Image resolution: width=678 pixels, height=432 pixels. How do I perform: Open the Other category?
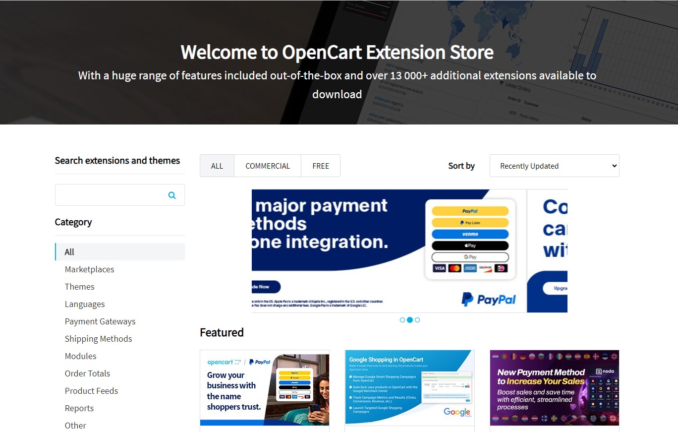(x=75, y=426)
